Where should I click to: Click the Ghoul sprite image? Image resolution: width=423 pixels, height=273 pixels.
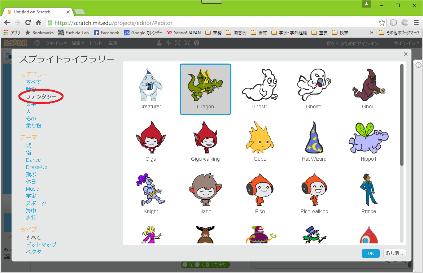(x=369, y=86)
